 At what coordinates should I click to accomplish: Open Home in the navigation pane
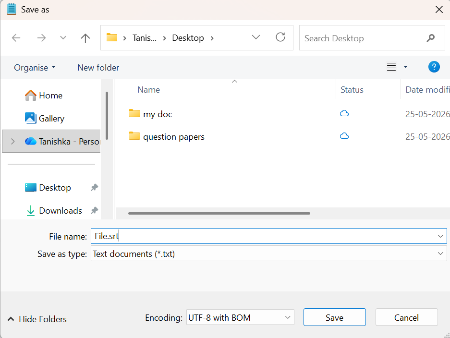(51, 95)
